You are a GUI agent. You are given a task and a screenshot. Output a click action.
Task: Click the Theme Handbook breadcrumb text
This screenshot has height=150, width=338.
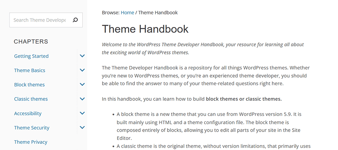point(158,12)
